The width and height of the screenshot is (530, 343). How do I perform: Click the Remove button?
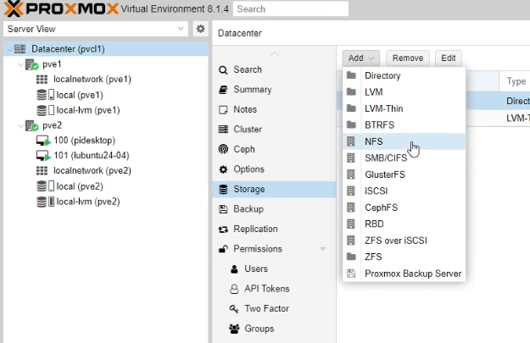point(408,58)
